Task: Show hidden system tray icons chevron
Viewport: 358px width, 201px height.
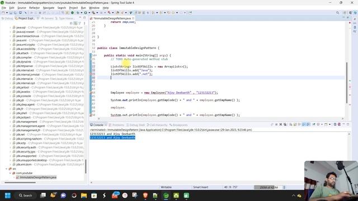Action: point(293,195)
